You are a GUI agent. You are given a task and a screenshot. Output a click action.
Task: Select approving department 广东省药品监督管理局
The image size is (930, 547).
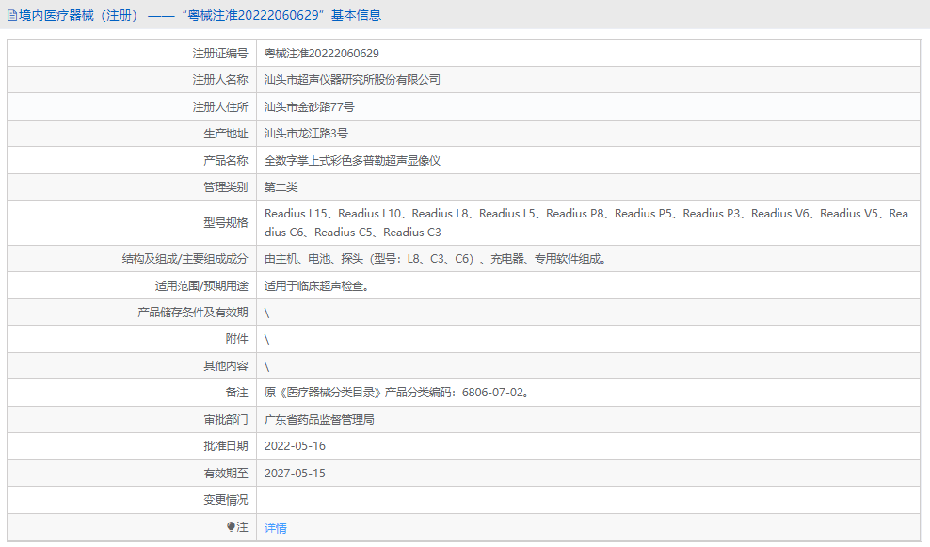coord(319,420)
